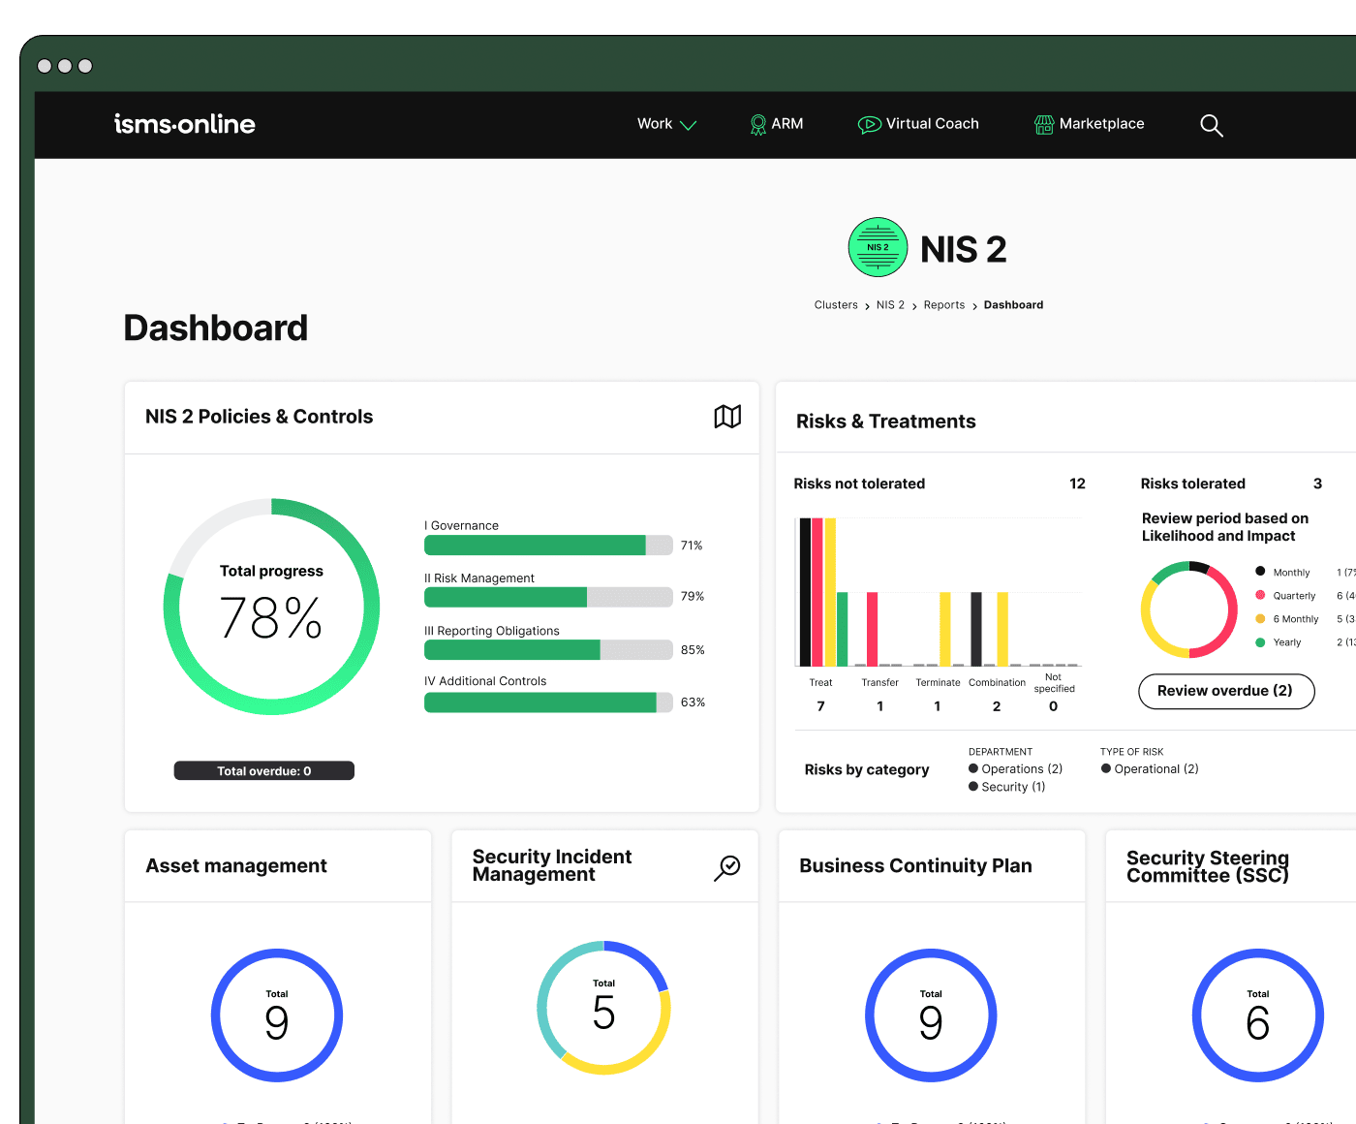
Task: Navigate to Reports breadcrumb link
Action: [943, 305]
